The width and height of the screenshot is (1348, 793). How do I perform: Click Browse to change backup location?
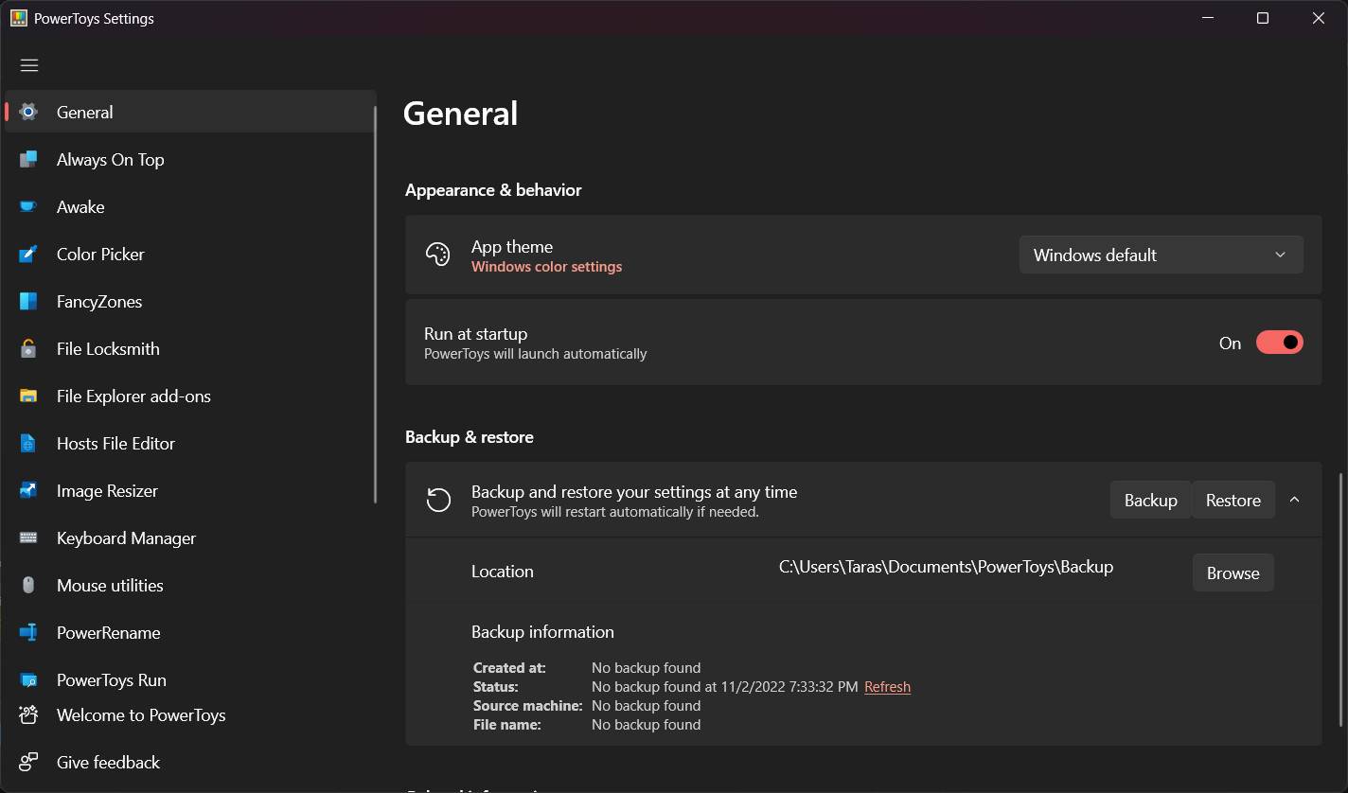coord(1233,573)
